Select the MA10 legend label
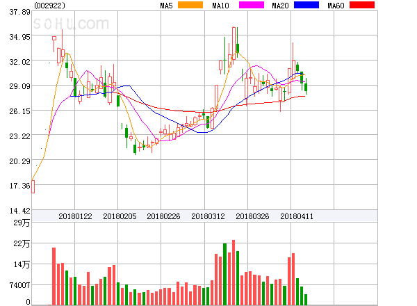Image resolution: width=417 pixels, height=306 pixels. (220, 6)
